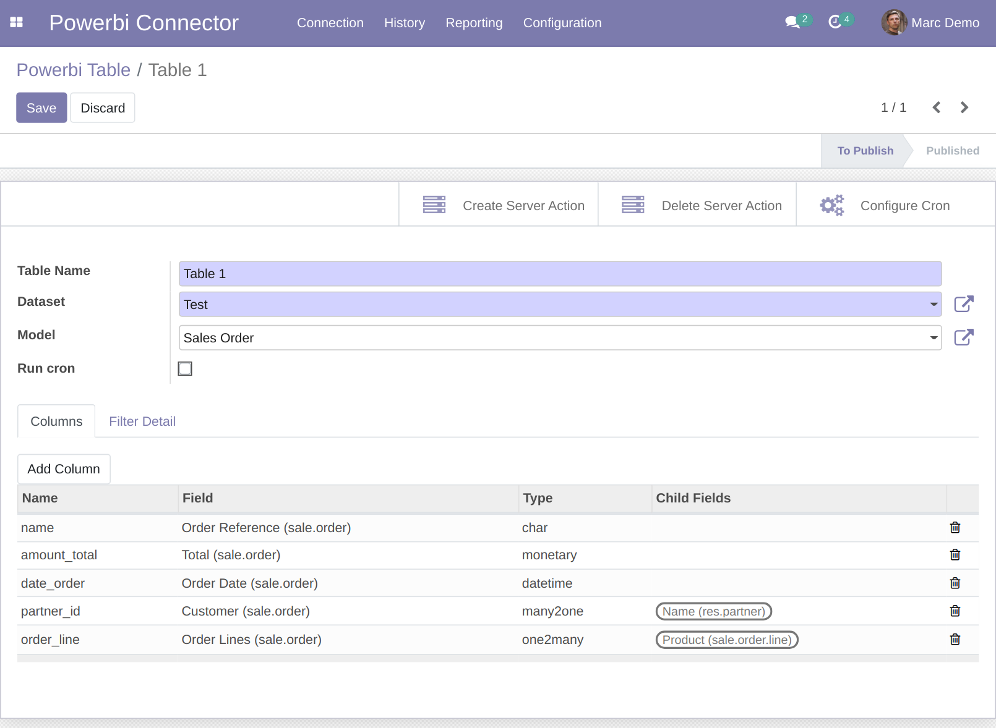The image size is (996, 728).
Task: Click the To Publish status stage
Action: (865, 150)
